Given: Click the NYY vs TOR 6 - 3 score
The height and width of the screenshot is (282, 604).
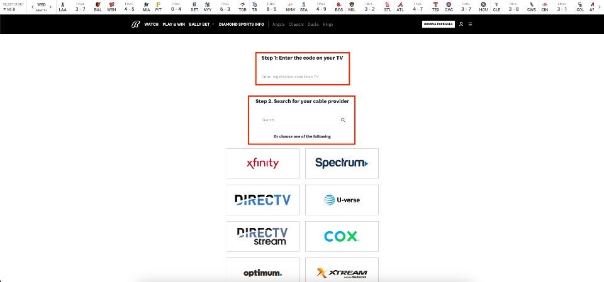Looking at the screenshot, I should (225, 9).
